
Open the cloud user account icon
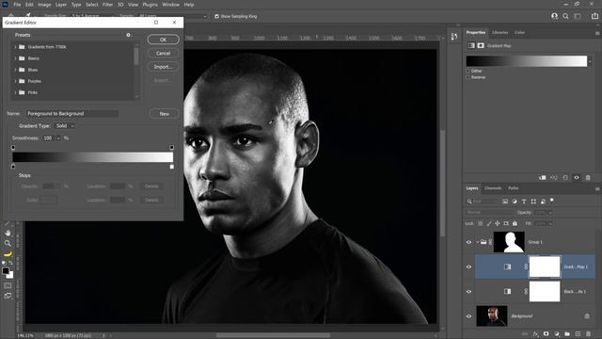(554, 16)
